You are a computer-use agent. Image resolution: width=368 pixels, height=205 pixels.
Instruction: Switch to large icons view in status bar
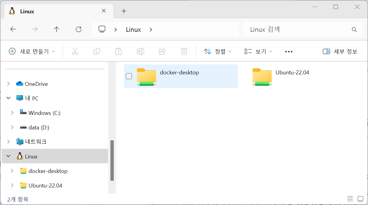point(360,199)
